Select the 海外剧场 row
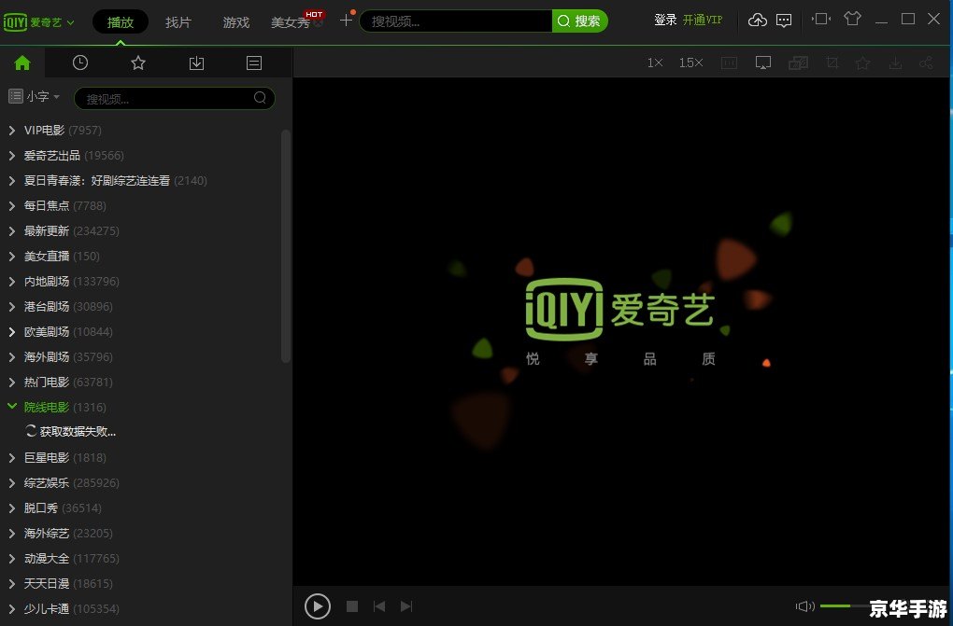Image resolution: width=953 pixels, height=626 pixels. (x=68, y=357)
